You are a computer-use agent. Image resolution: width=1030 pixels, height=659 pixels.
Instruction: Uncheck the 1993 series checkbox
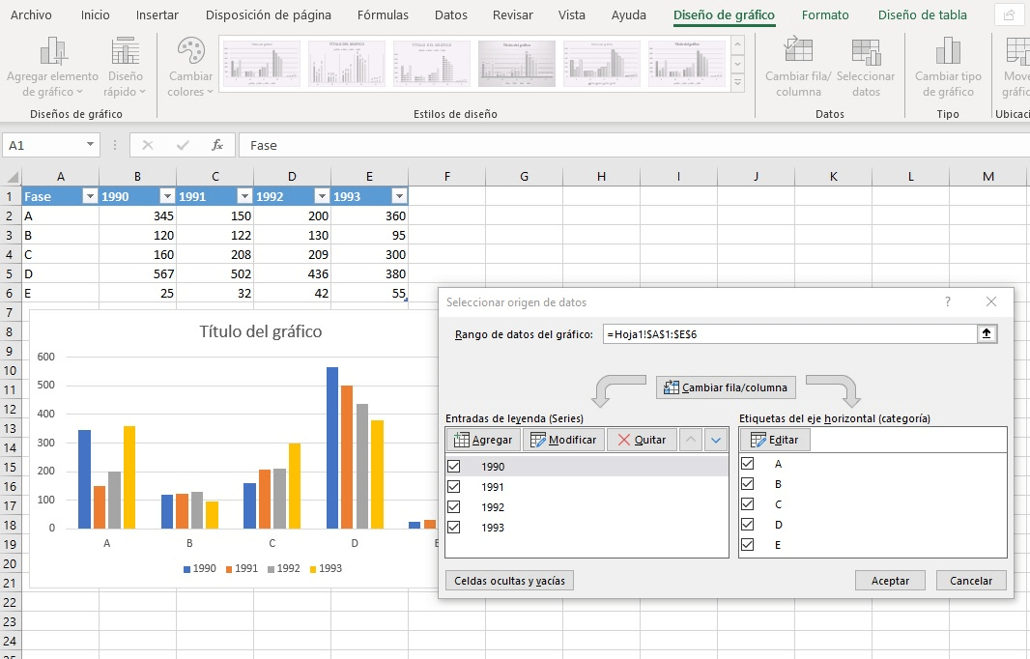(454, 527)
